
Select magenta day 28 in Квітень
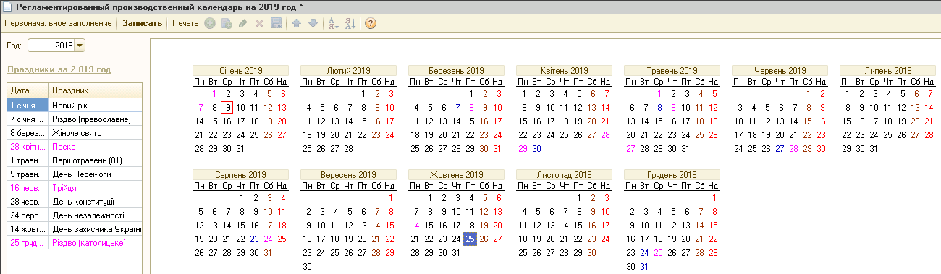pos(605,134)
